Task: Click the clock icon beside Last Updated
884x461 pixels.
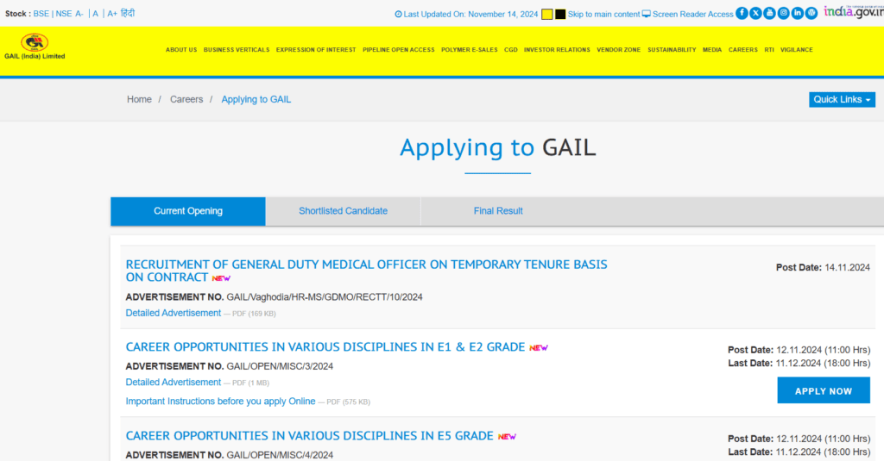Action: click(x=398, y=14)
